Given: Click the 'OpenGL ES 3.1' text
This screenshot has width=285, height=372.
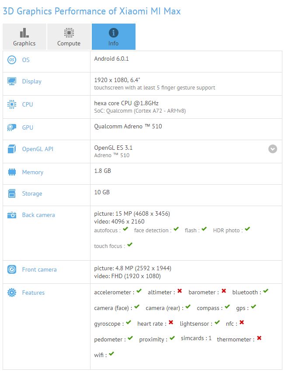Looking at the screenshot, I should click(113, 148).
